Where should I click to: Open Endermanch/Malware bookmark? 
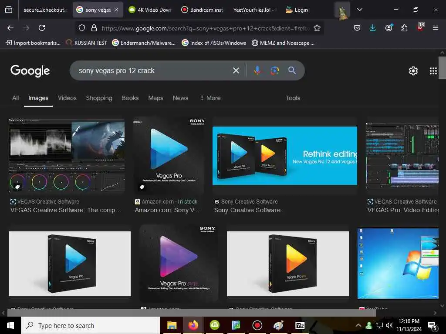(x=144, y=43)
